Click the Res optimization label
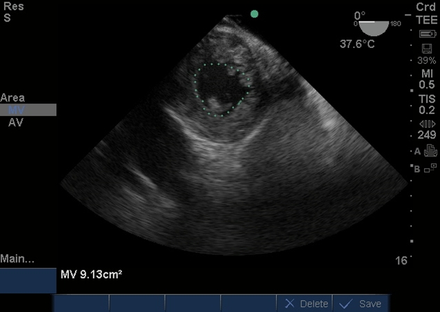Image resolution: width=440 pixels, height=312 pixels. 13,6
